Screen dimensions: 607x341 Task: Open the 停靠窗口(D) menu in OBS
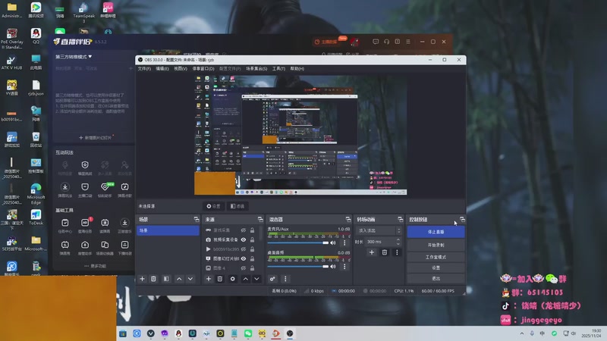(203, 69)
